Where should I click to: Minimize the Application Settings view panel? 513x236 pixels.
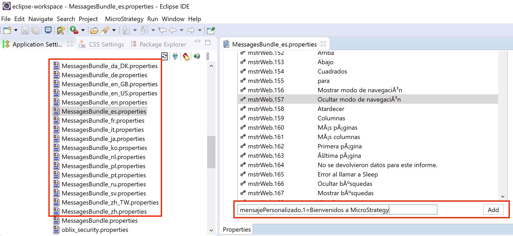[x=198, y=41]
